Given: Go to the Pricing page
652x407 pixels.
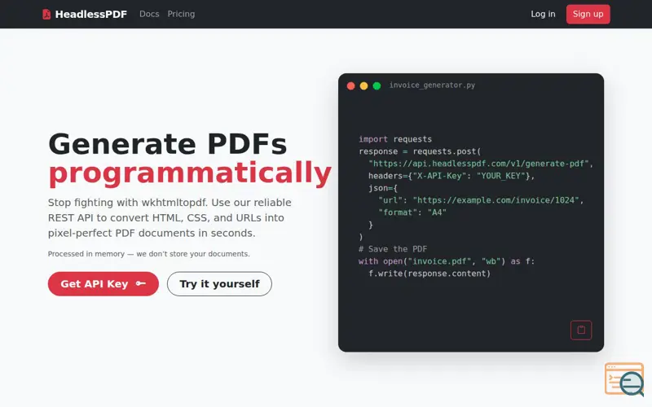Looking at the screenshot, I should 181,14.
